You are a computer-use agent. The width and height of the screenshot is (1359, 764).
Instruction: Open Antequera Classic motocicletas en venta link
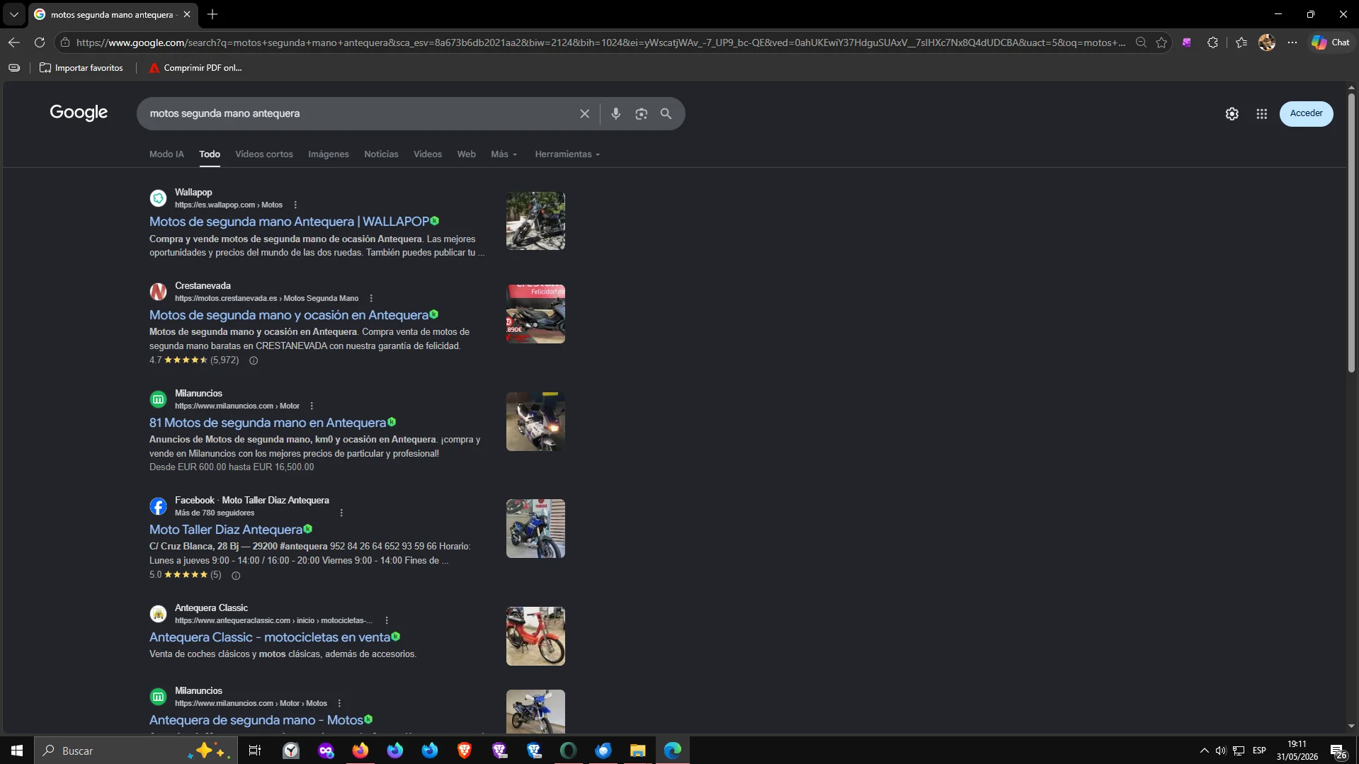tap(270, 637)
